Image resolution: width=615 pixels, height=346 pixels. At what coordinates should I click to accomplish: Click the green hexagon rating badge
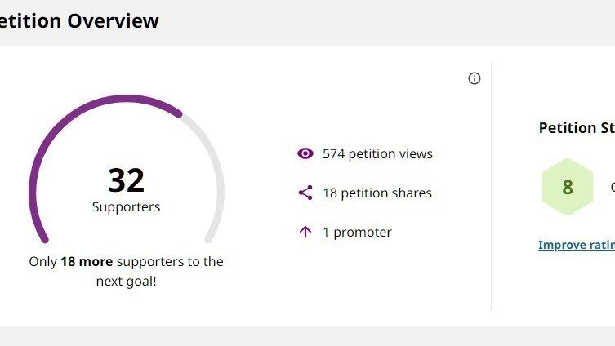567,187
